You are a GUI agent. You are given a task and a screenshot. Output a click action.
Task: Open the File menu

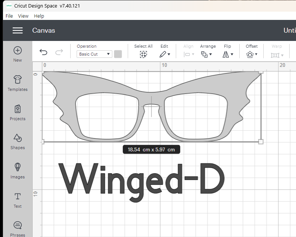pos(9,16)
